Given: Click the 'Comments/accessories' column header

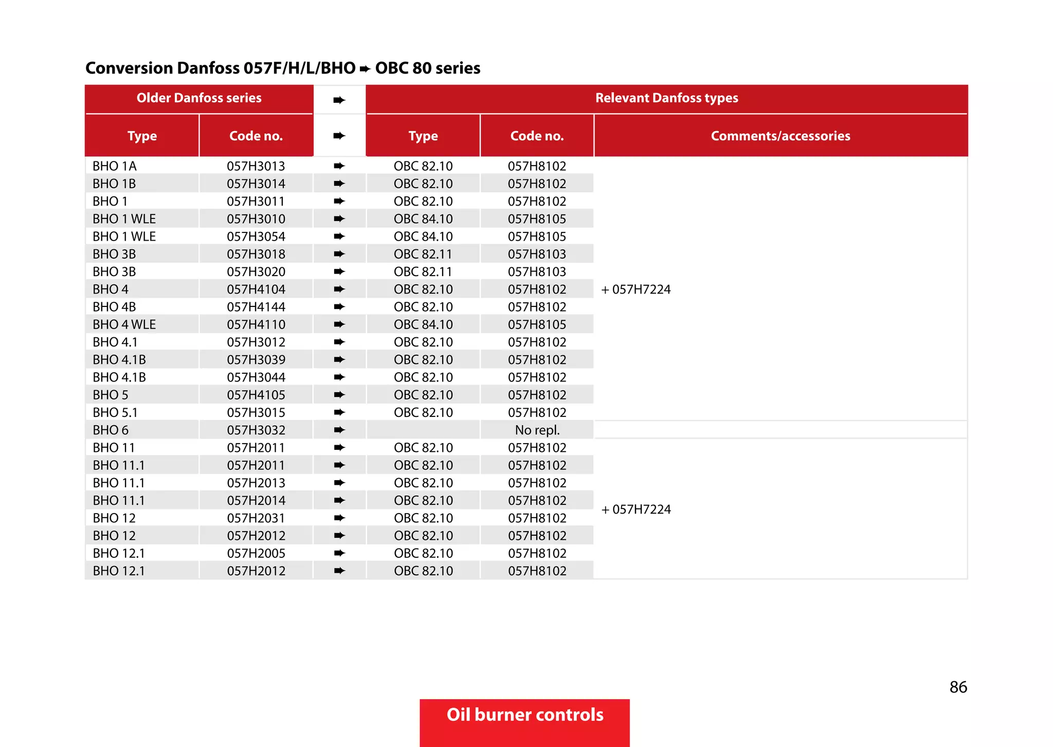Looking at the screenshot, I should [x=780, y=136].
